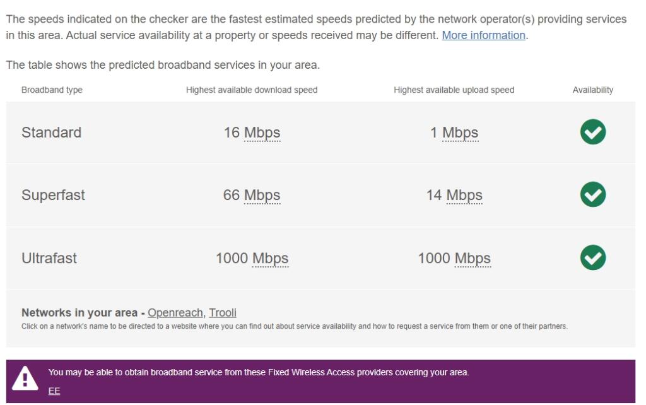Click Mbps abbreviation beside 14 upload speed
Viewport: 646px width, 405px height.
pyautogui.click(x=464, y=195)
